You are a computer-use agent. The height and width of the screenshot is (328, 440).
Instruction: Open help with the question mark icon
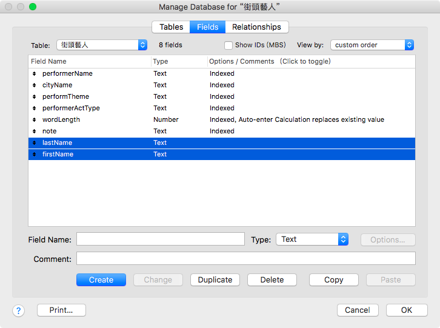pos(19,310)
